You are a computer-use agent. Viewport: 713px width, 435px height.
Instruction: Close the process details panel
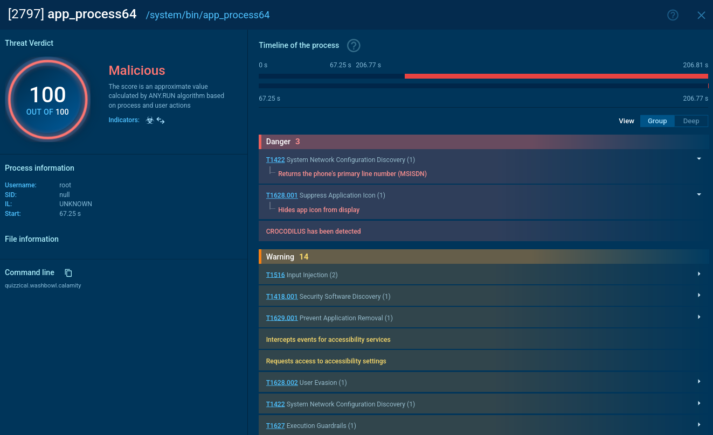point(701,15)
